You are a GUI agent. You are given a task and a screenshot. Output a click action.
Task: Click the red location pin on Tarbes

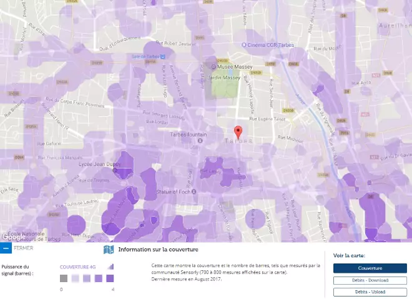point(237,132)
